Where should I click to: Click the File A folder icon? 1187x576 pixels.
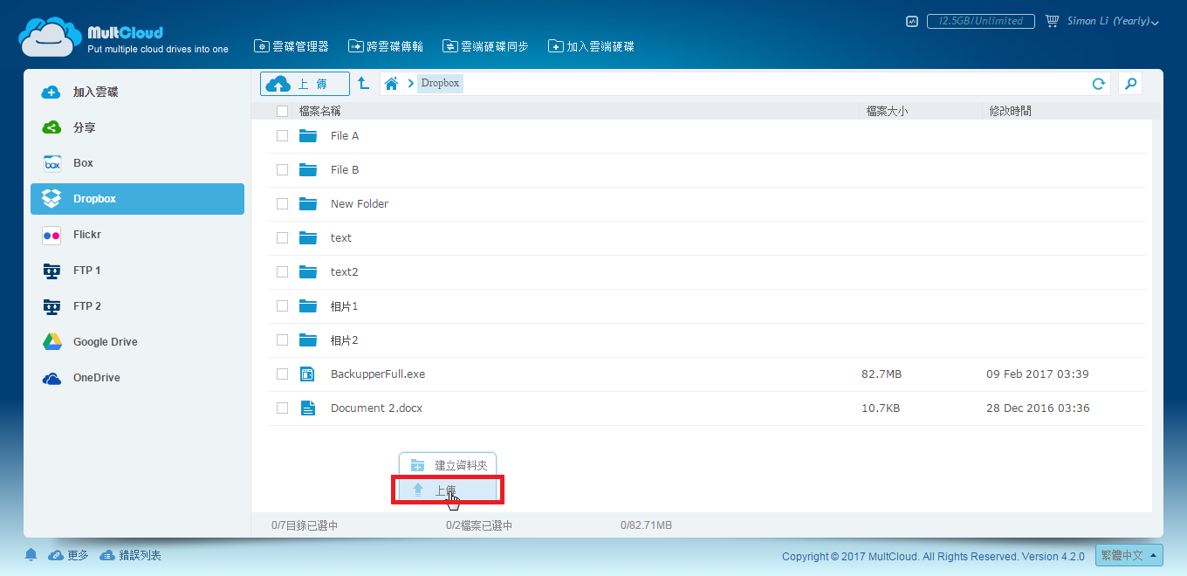pos(307,135)
